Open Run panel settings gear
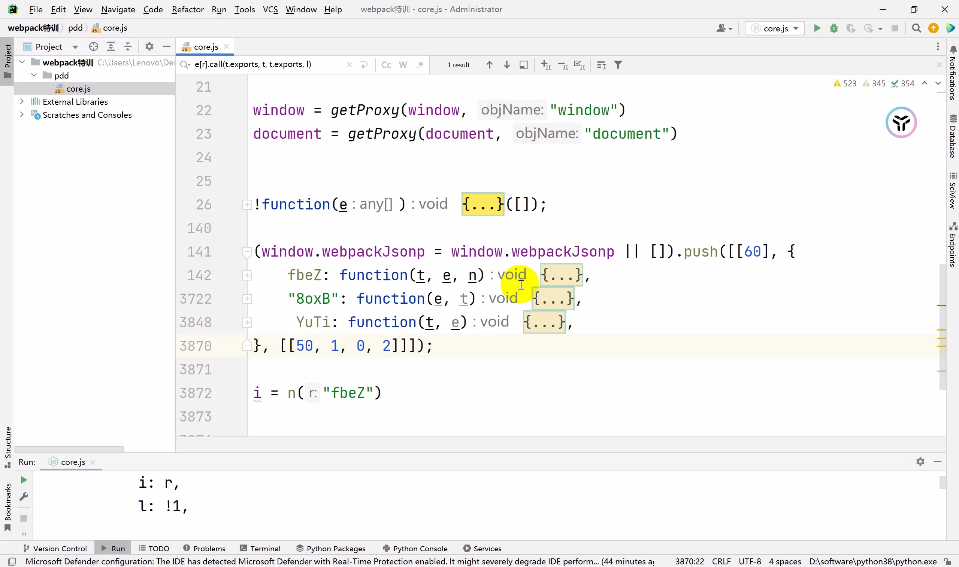Viewport: 959px width, 567px height. click(920, 462)
